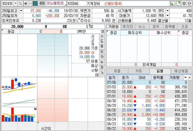
Task: Click the speaker sound icon
Action: click(26, 3)
